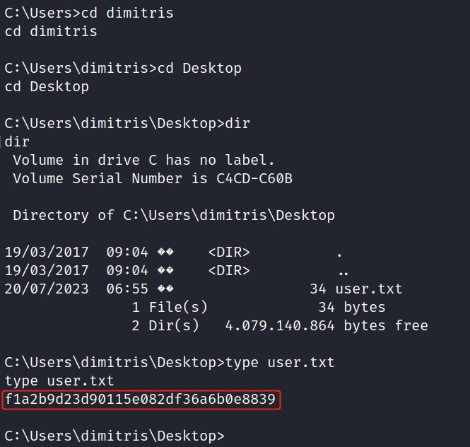The width and height of the screenshot is (470, 447).
Task: Click the "4.079.140.864 bytes free" value
Action: point(327,326)
